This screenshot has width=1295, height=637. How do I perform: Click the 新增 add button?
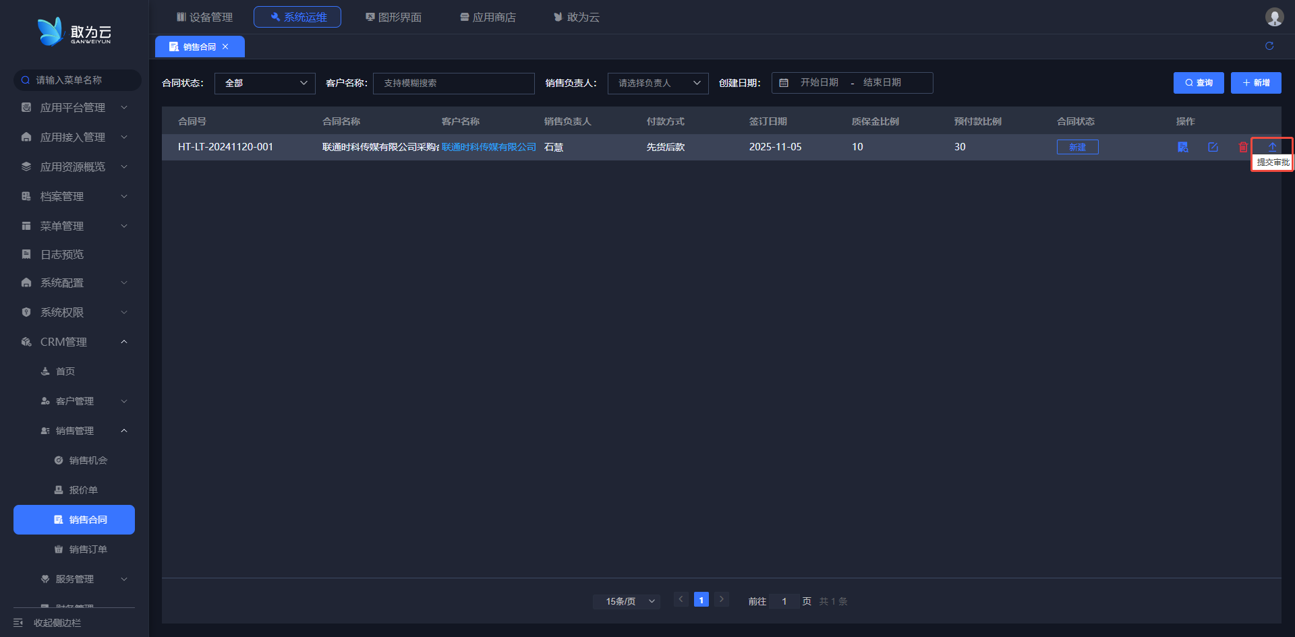(1256, 83)
